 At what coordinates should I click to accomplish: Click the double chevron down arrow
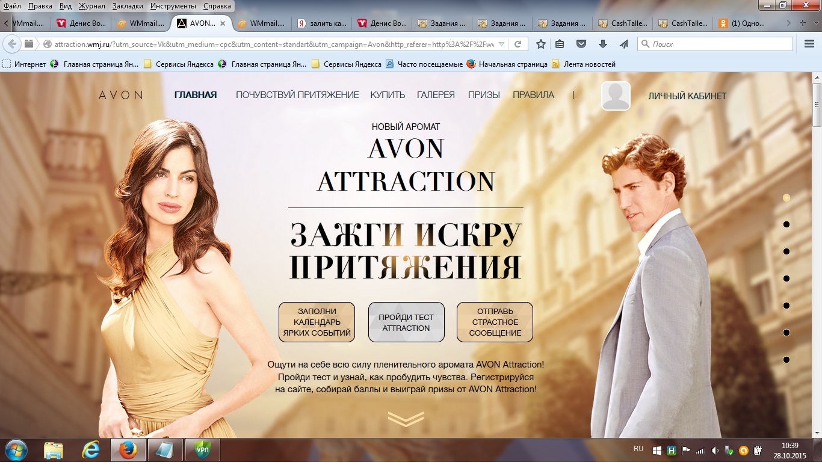pyautogui.click(x=406, y=419)
